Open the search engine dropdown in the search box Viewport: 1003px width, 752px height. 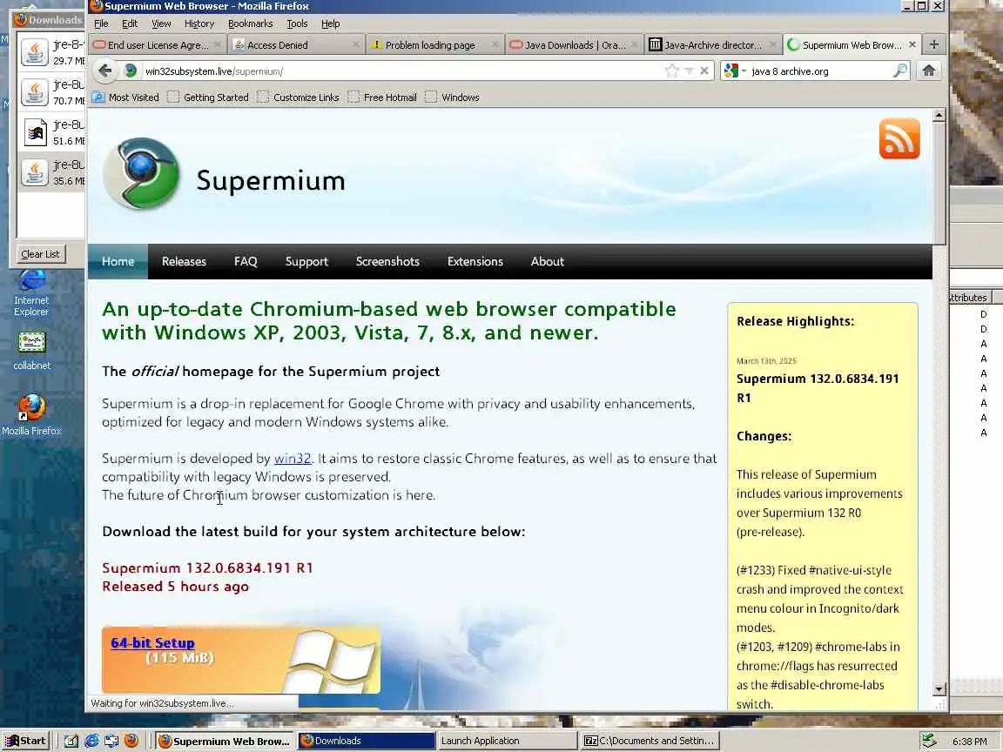pyautogui.click(x=736, y=71)
